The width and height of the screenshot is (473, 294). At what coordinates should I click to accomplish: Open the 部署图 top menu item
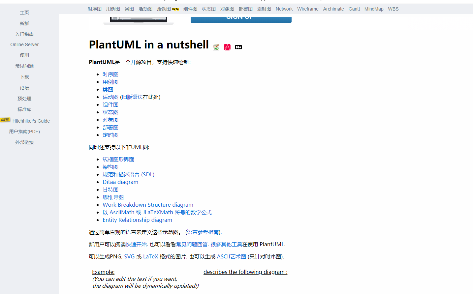246,9
